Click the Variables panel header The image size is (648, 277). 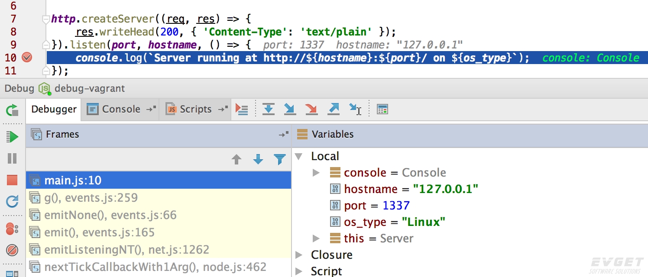click(470, 135)
